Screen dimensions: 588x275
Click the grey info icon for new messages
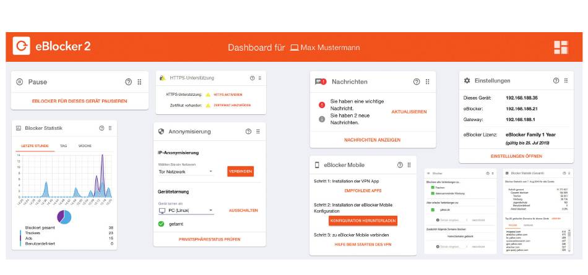pos(322,119)
